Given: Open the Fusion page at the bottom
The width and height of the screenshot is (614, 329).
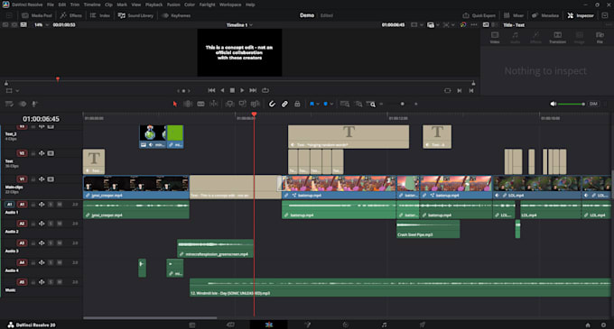Looking at the screenshot, I should (x=307, y=324).
